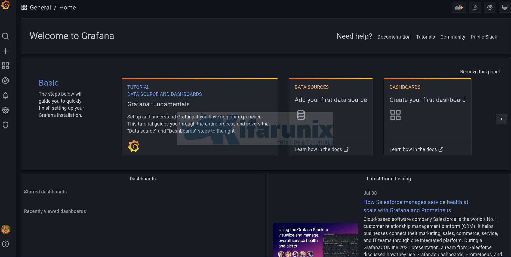Open the Public Slack link

coord(484,37)
